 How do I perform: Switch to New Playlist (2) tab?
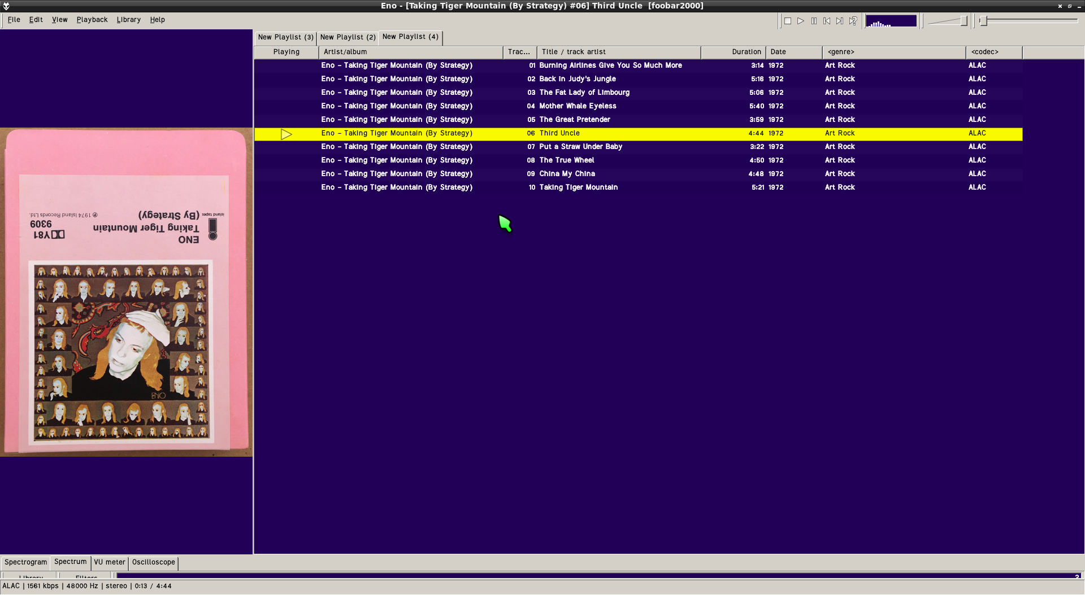[348, 37]
